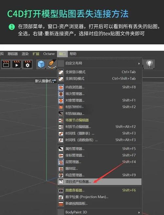Viewport: 164px width, 215px height.
Task: Click the 图像查看器 clapperboard icon
Action: [x=61, y=190]
